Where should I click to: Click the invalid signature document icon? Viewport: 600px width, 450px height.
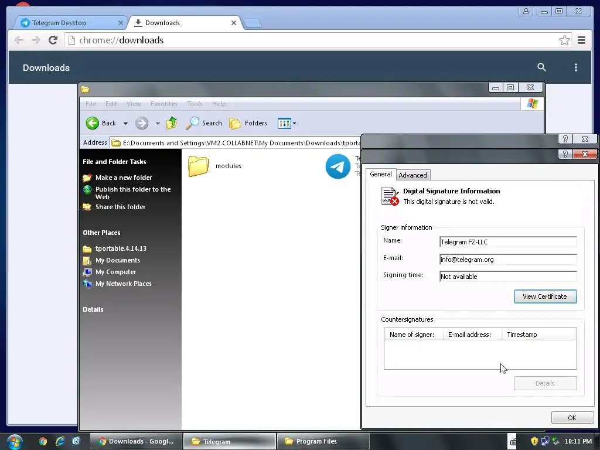tap(390, 196)
